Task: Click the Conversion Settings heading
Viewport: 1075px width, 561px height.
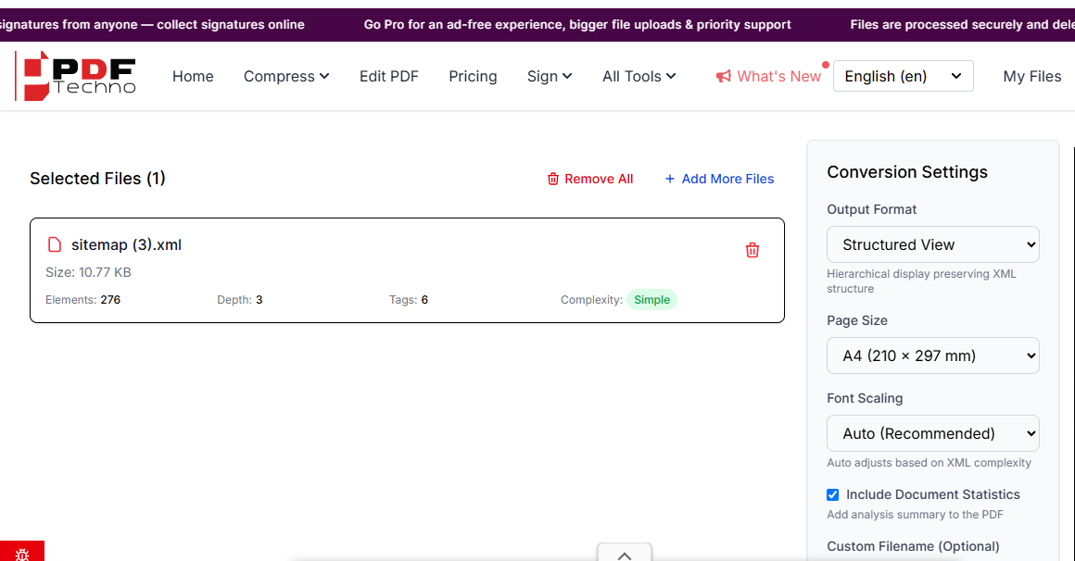Action: pos(907,172)
